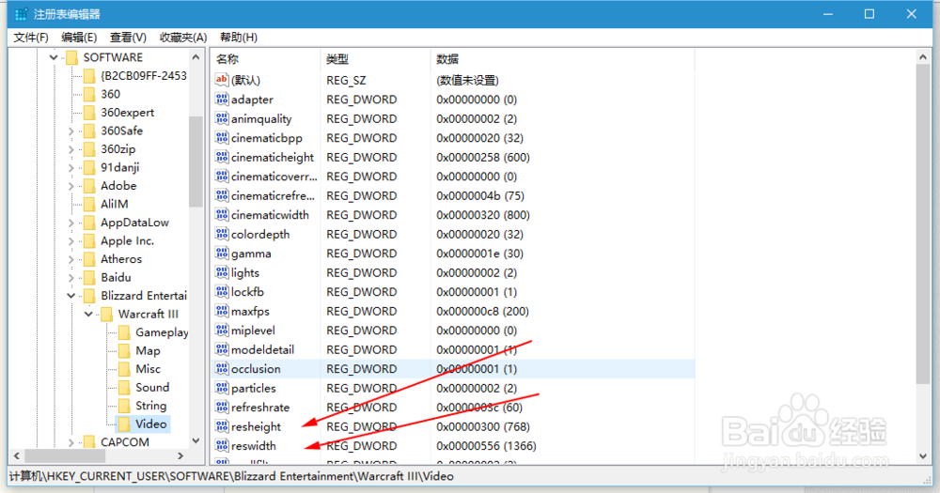Click the resheight DWORD icon
The height and width of the screenshot is (493, 940).
(222, 426)
